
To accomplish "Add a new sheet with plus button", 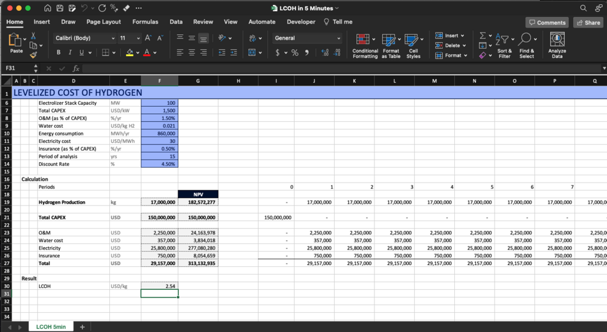I will (x=82, y=327).
